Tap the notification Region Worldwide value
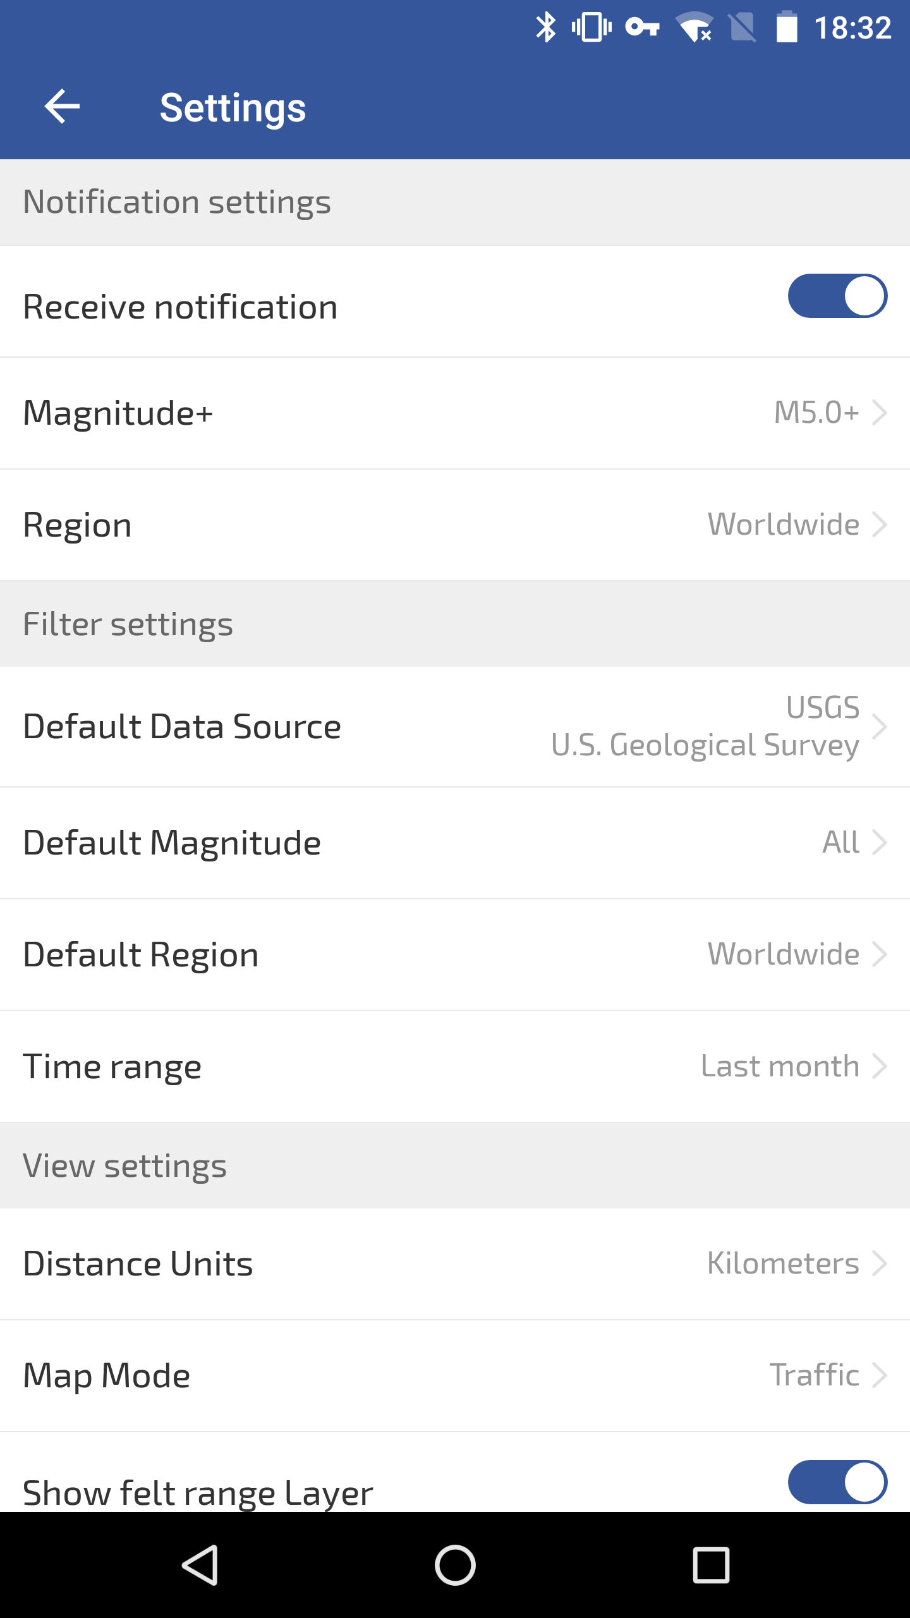 pyautogui.click(x=783, y=525)
